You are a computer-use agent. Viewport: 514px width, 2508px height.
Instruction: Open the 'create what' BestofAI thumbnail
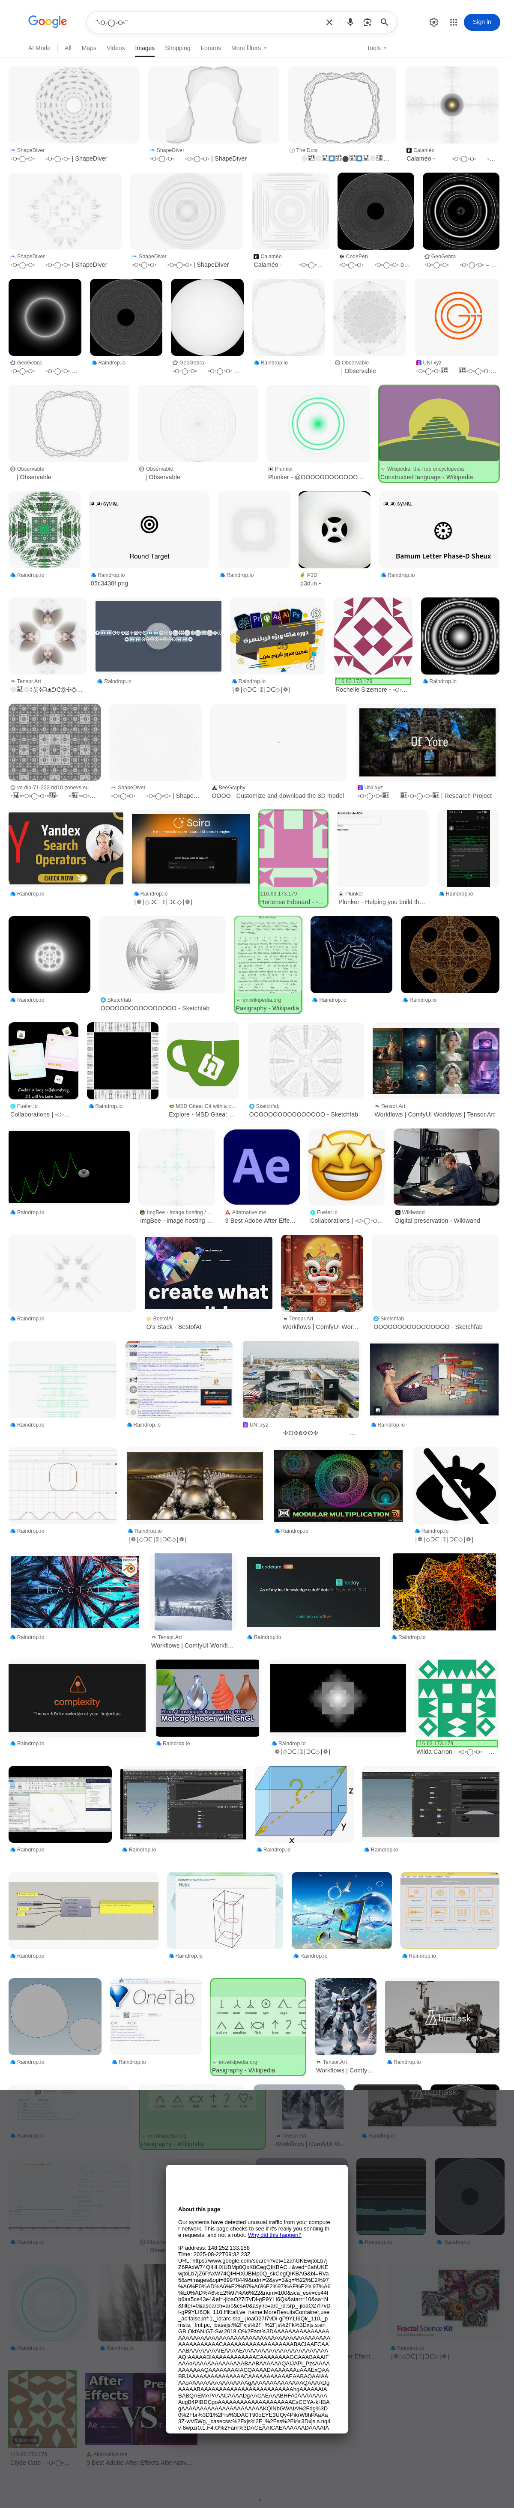[208, 1273]
